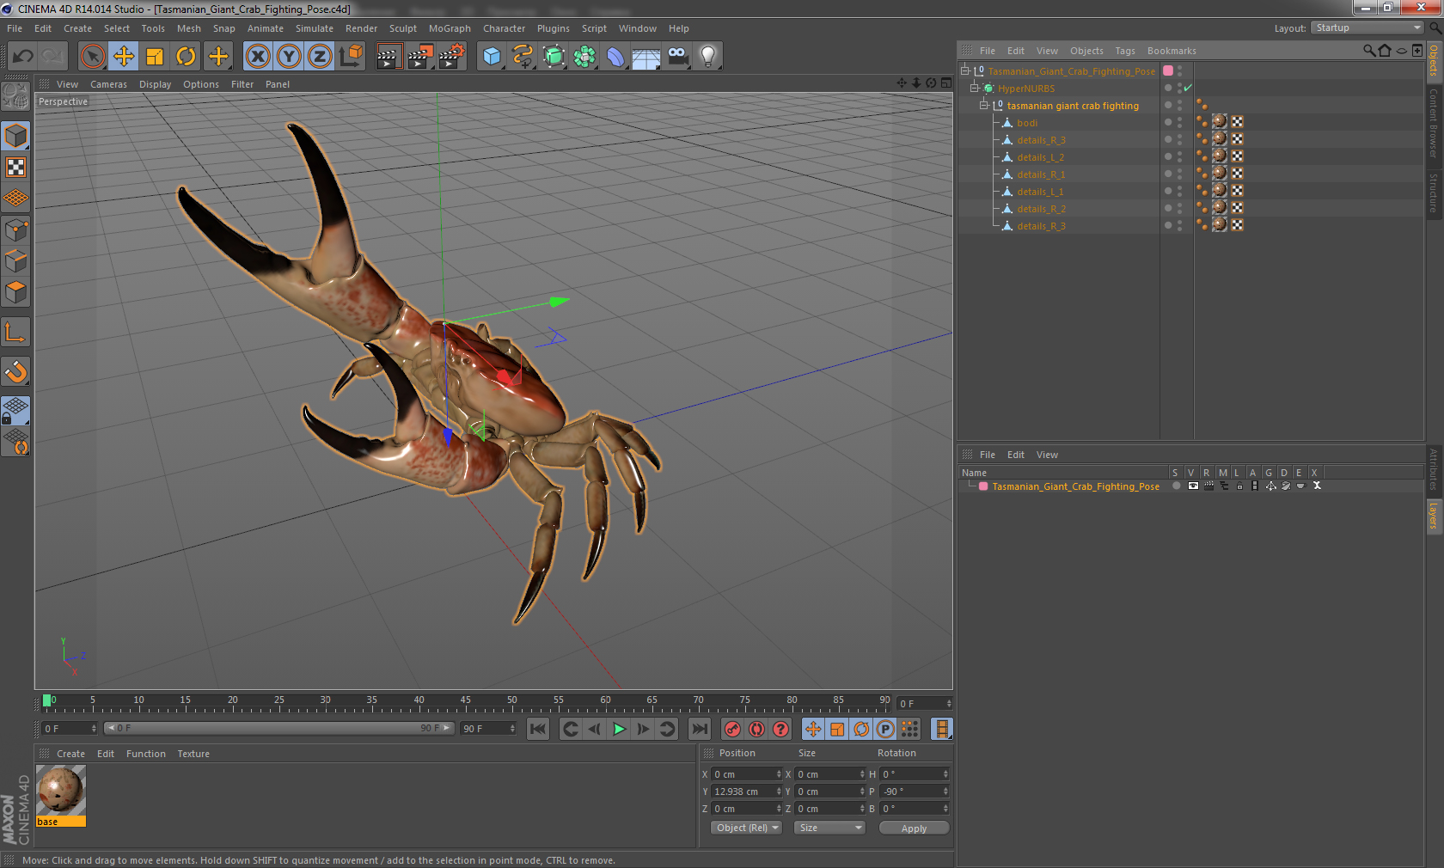Step the 90 F end frame spinner
Screen dimensions: 1444x868
[512, 729]
